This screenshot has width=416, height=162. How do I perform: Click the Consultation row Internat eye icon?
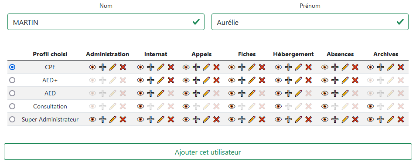coord(140,106)
